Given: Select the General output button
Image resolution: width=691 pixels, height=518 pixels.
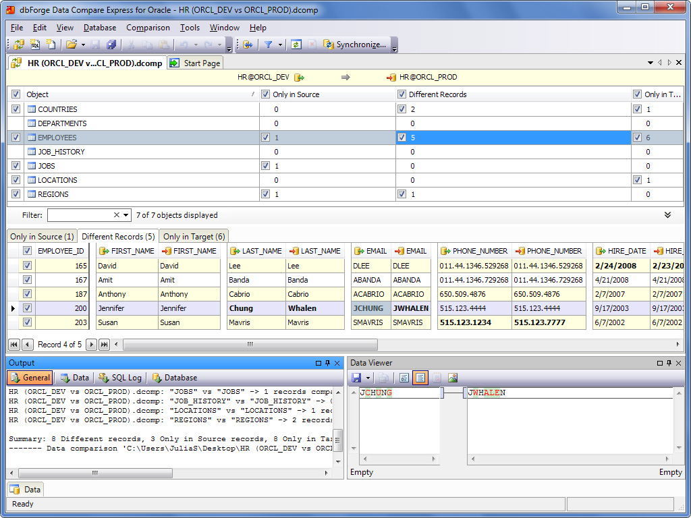Looking at the screenshot, I should click(x=30, y=378).
